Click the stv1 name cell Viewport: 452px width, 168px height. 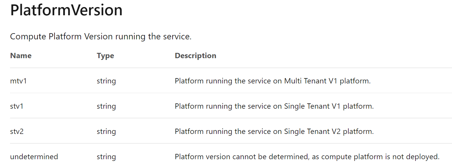pos(16,106)
